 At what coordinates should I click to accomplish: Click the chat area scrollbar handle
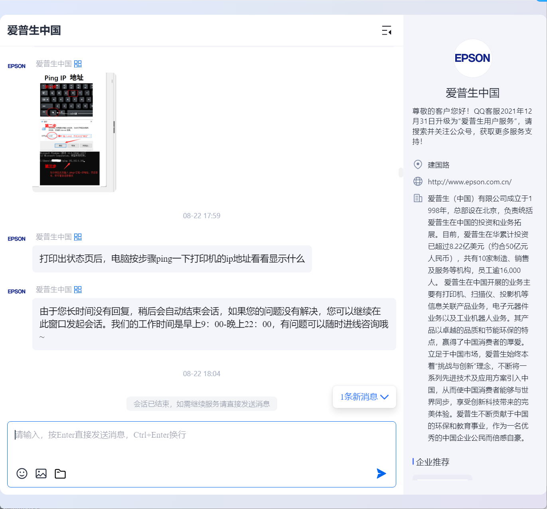coord(401,172)
